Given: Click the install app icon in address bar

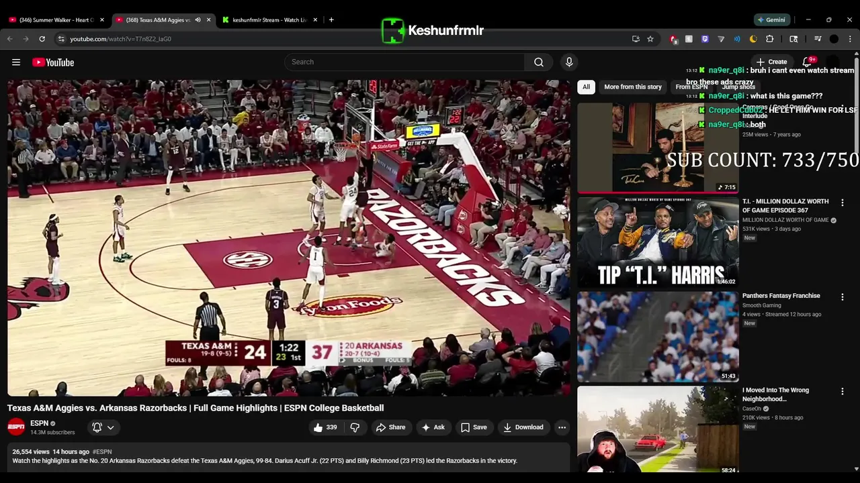Looking at the screenshot, I should (x=636, y=39).
